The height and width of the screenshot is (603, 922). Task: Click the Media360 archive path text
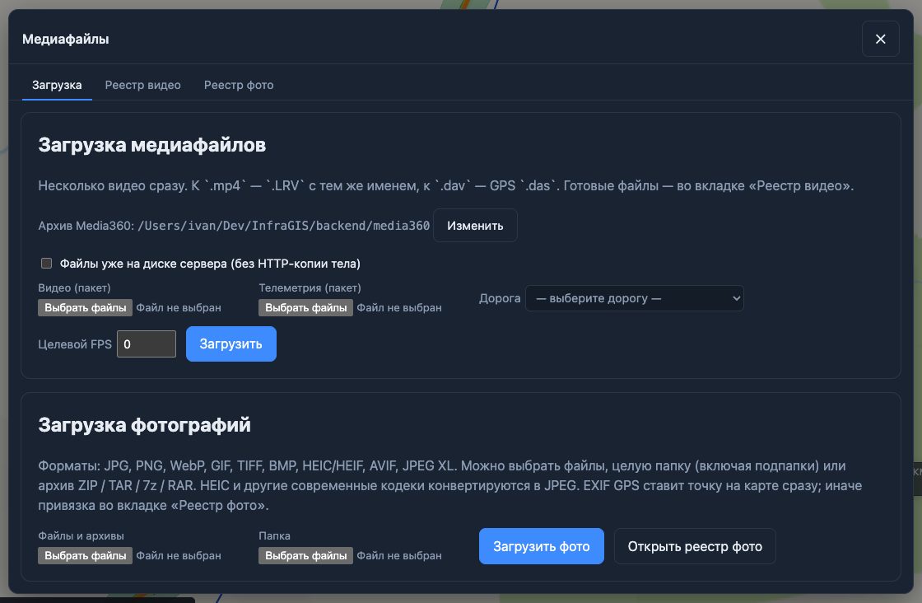(283, 226)
